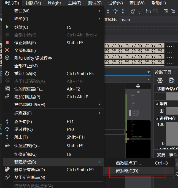
Task: Click the 性能探查器 chart icon
Action: coord(7,89)
